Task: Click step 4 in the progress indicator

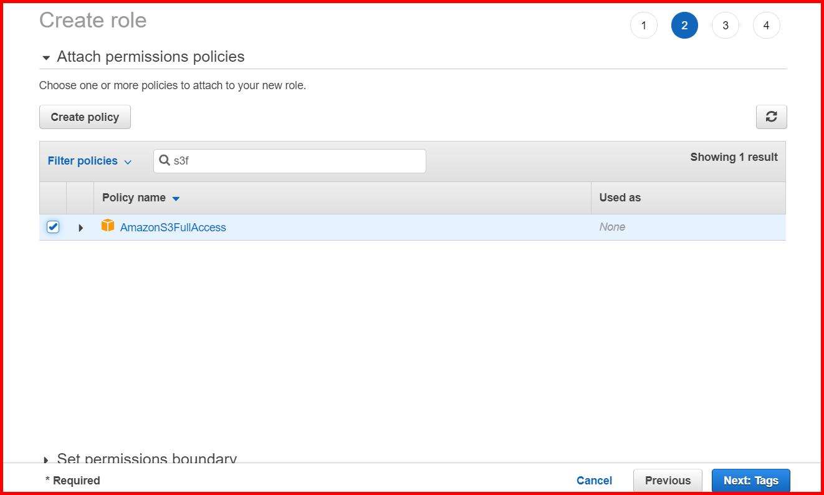Action: pos(767,25)
